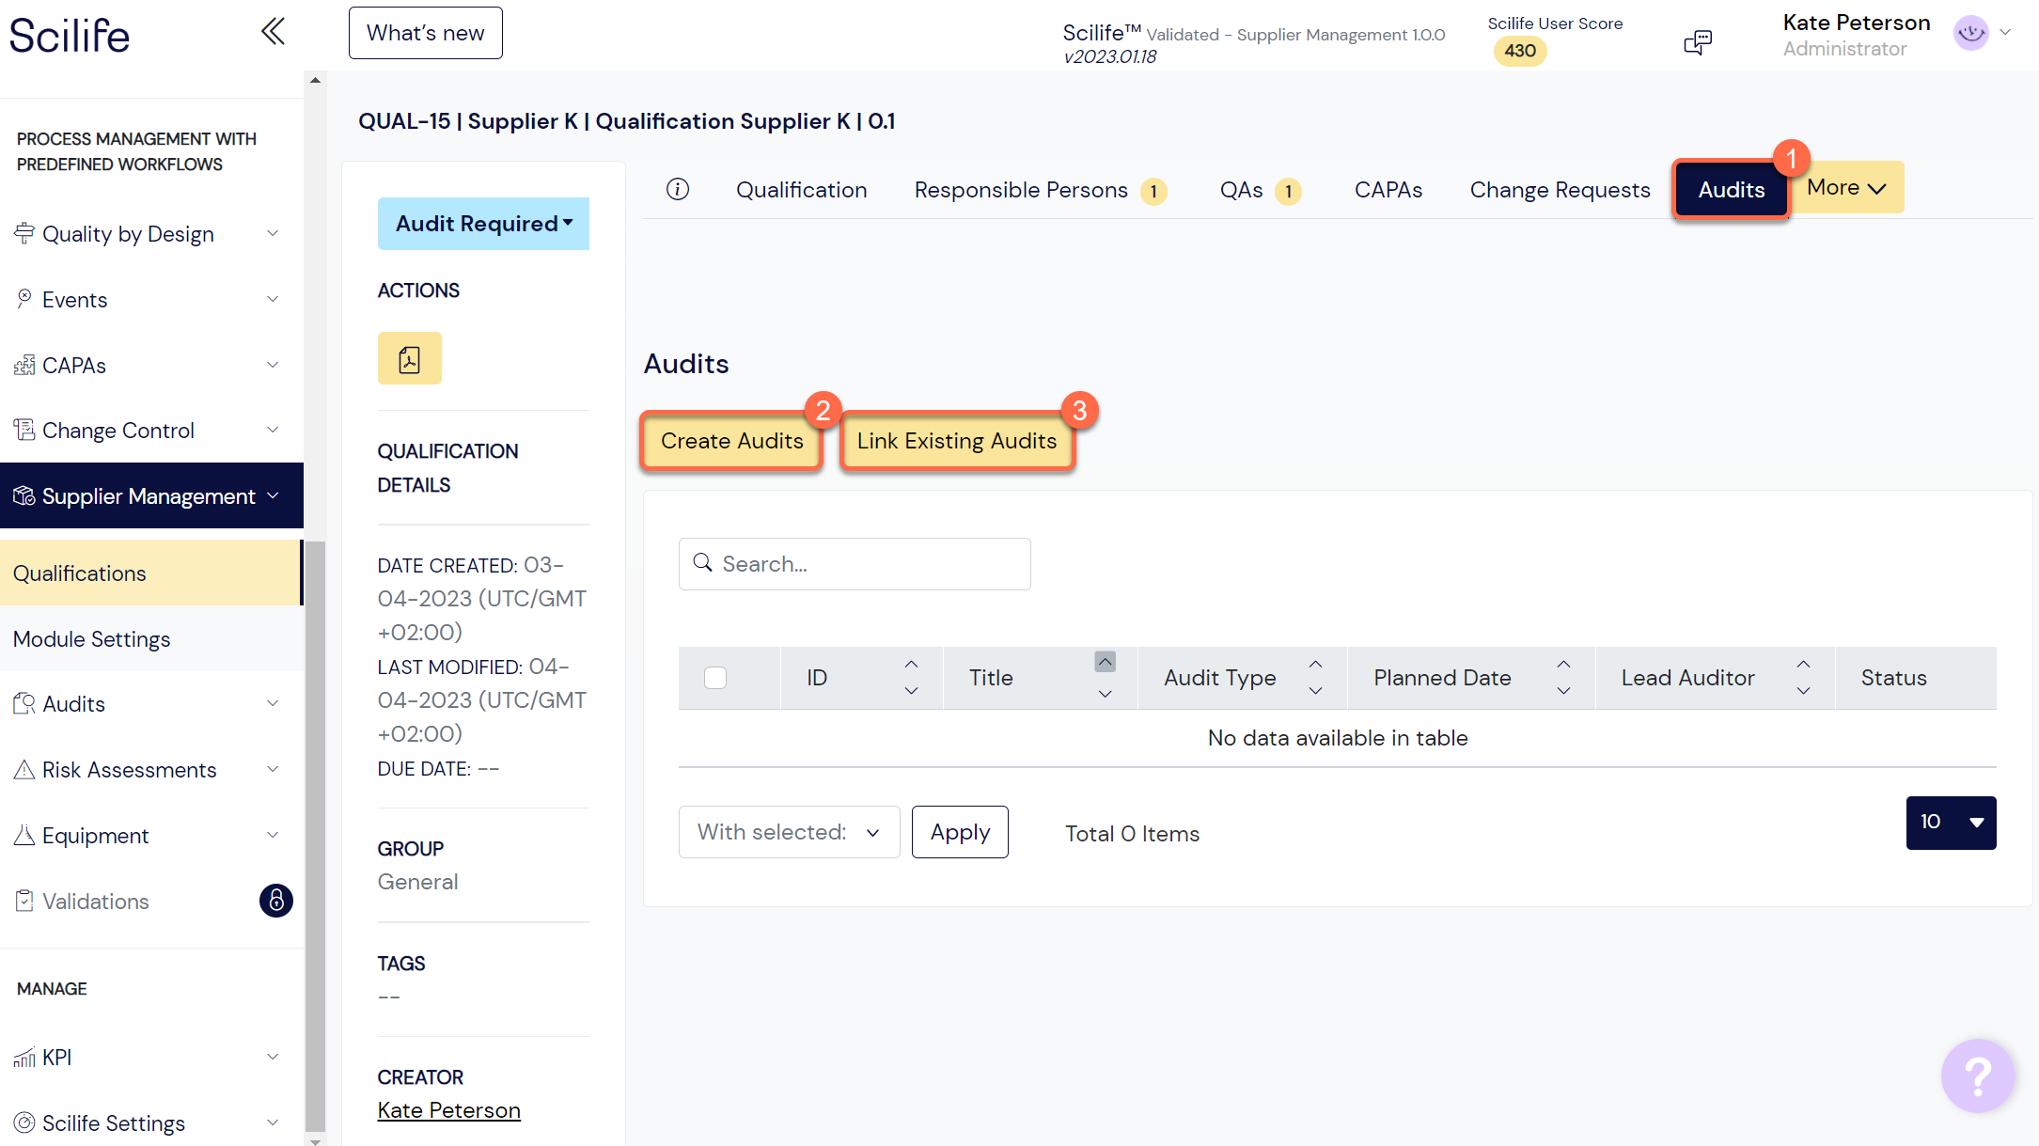Click the Create Audits button

point(731,441)
